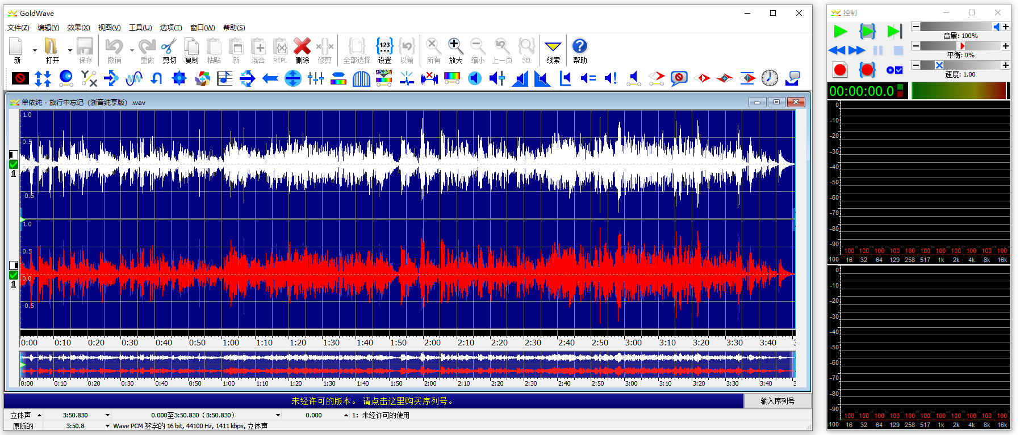Delete selection with the red X 删除 icon
The height and width of the screenshot is (435, 1020).
pos(302,50)
